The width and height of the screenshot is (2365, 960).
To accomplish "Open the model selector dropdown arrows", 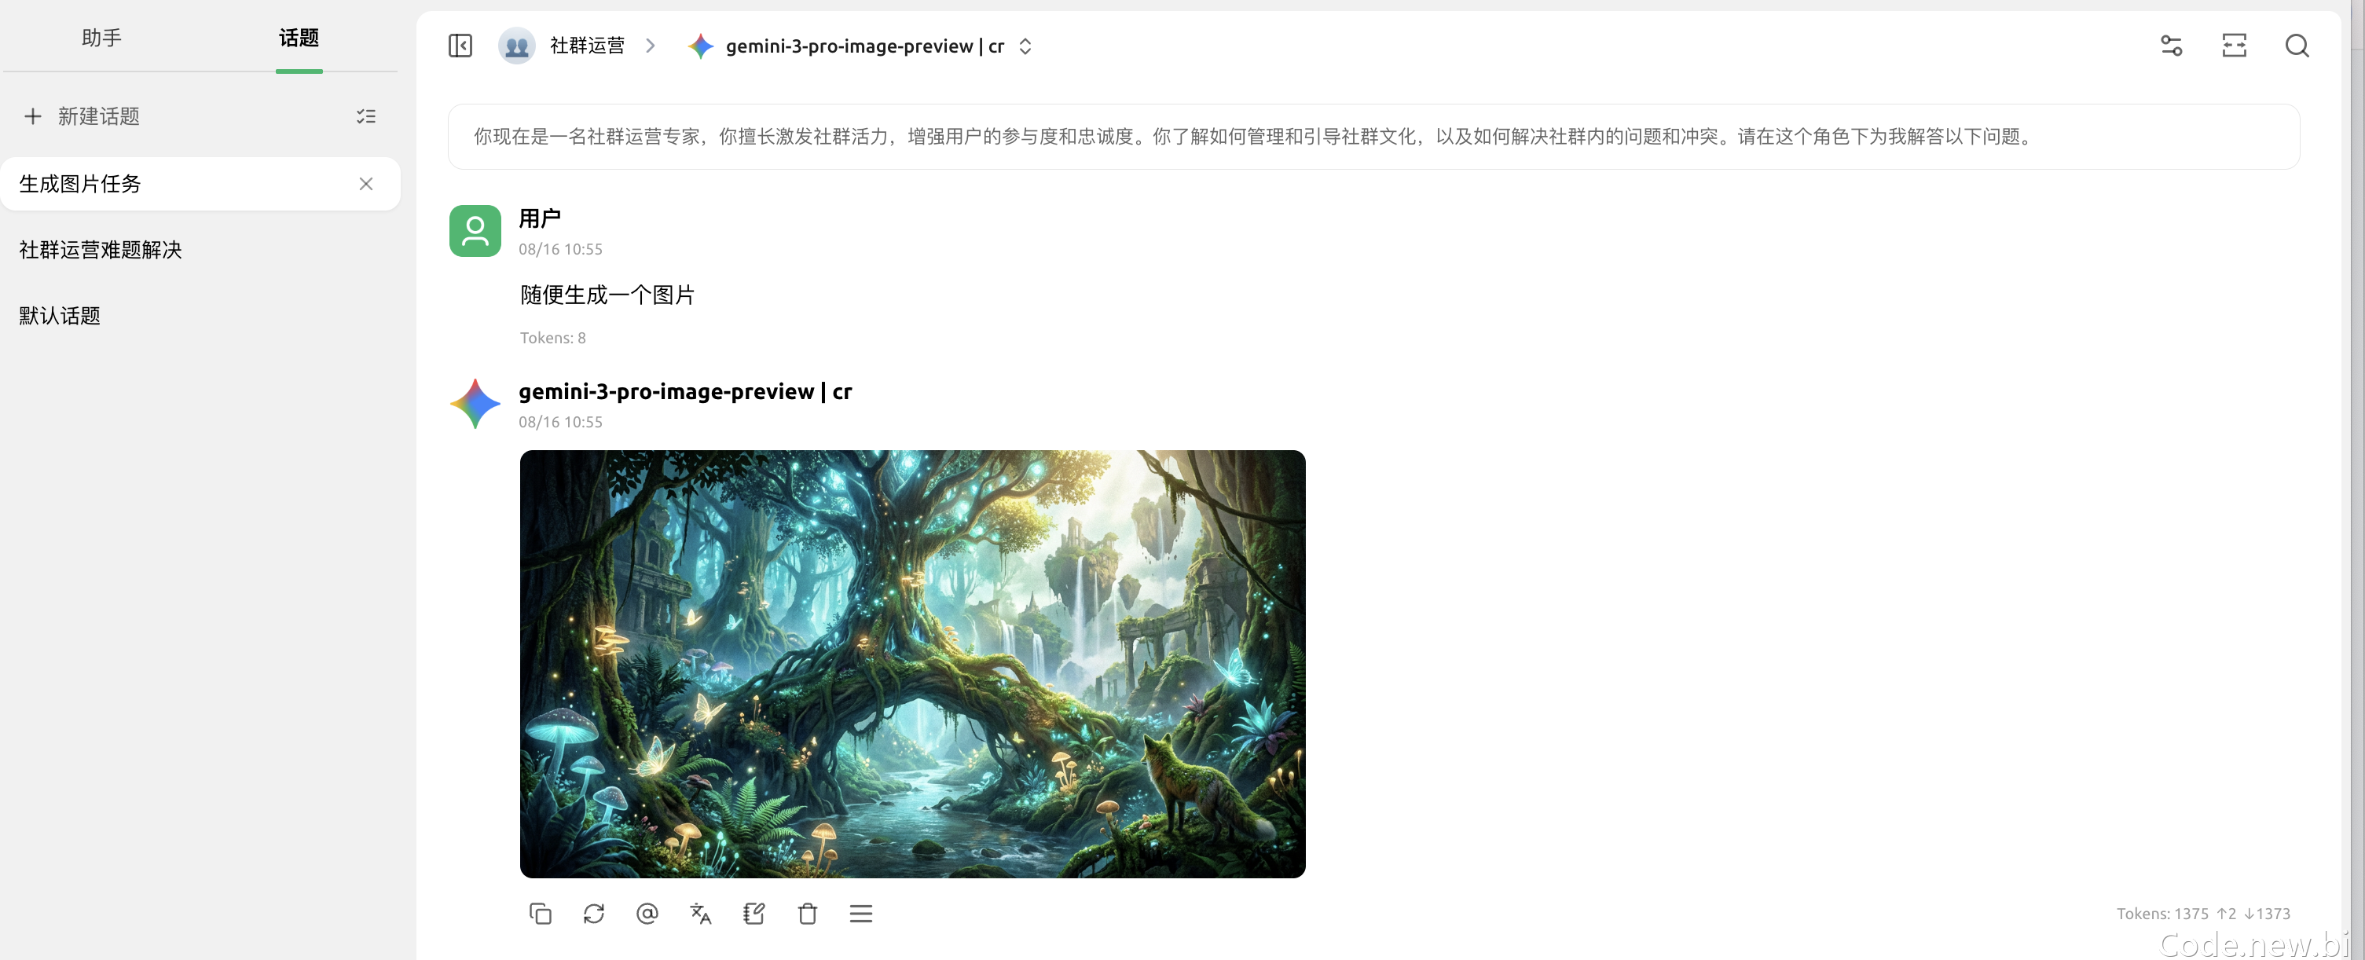I will coord(1025,46).
